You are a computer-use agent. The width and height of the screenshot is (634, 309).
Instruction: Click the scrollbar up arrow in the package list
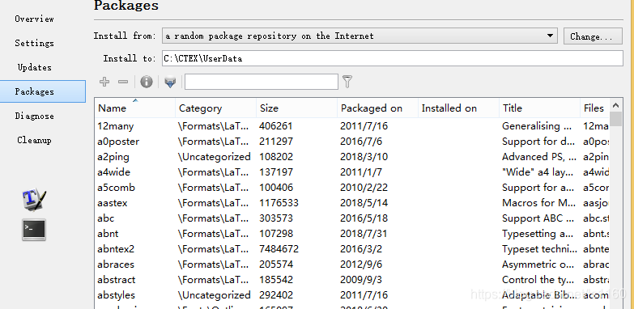[616, 105]
